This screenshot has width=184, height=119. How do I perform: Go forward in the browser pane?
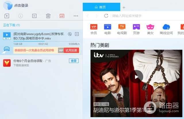coord(97,16)
